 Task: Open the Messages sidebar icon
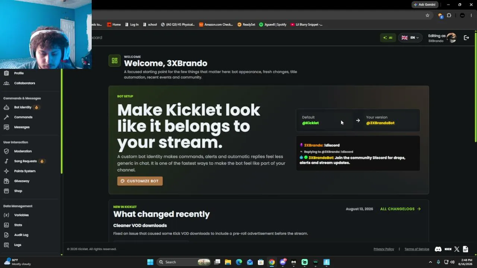click(x=6, y=127)
